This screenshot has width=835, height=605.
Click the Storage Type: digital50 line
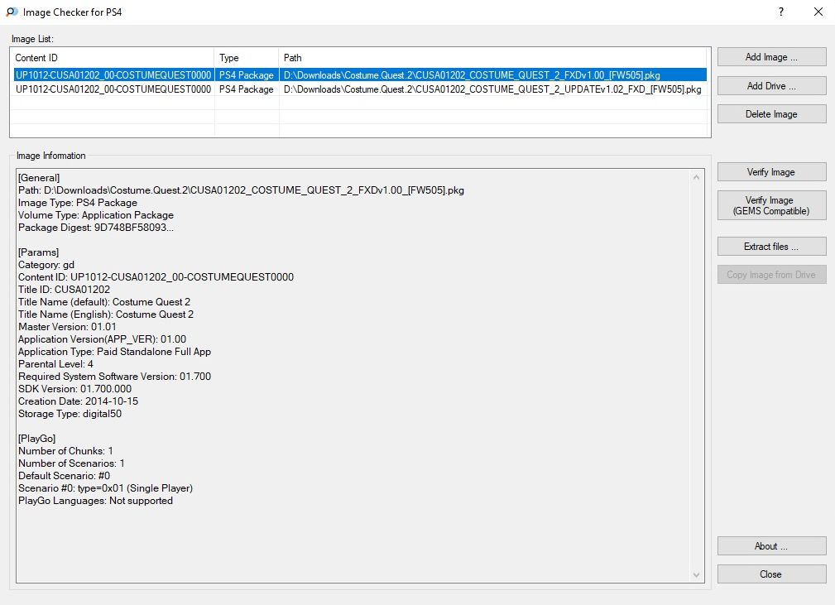70,414
